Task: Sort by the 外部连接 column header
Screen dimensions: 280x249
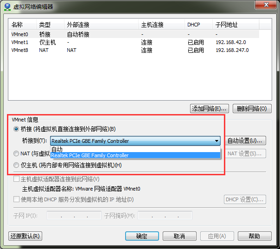Action: pyautogui.click(x=101, y=25)
